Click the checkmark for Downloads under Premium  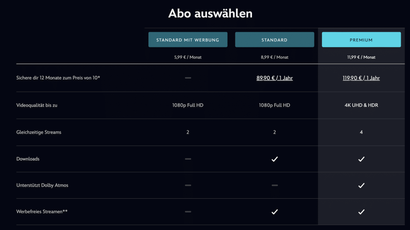(x=361, y=159)
